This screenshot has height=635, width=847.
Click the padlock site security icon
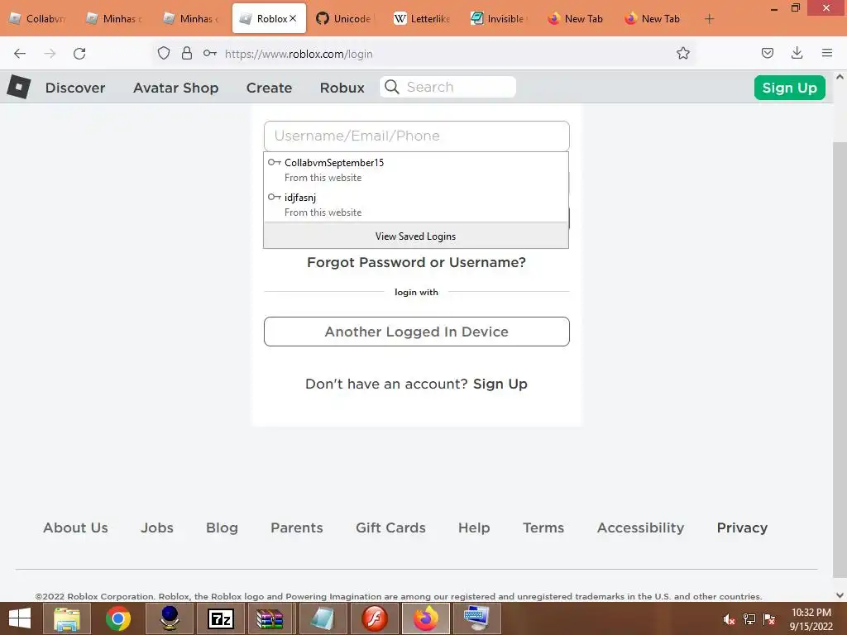click(x=187, y=53)
